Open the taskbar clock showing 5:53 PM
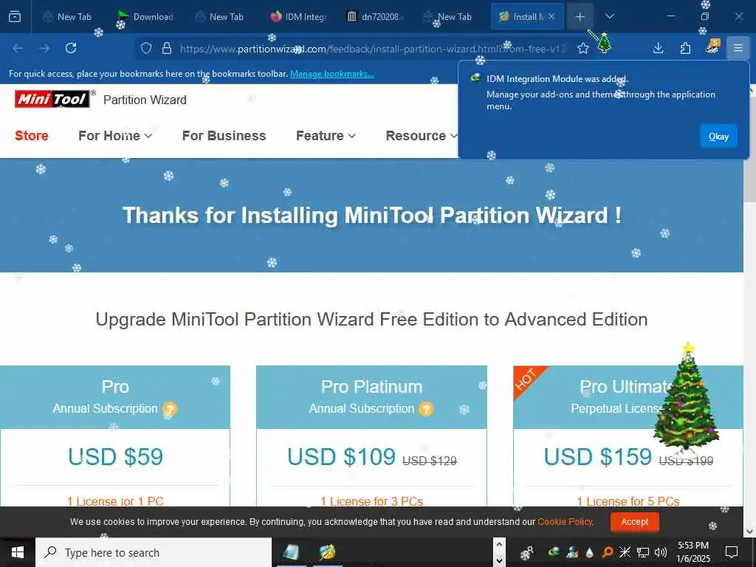This screenshot has width=756, height=567. [x=693, y=552]
